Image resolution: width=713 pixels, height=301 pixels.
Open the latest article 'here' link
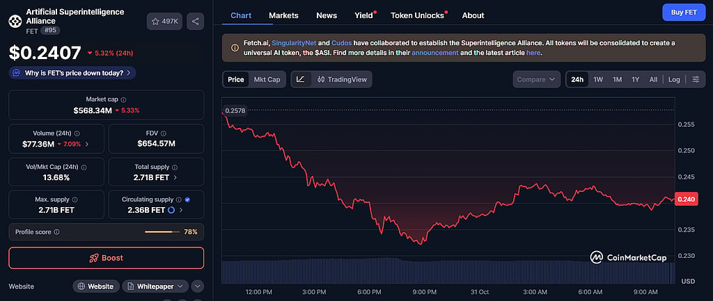[533, 53]
